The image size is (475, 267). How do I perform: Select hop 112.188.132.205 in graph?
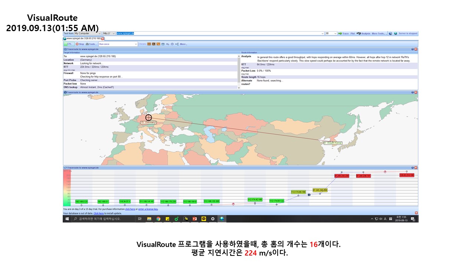pos(212,201)
